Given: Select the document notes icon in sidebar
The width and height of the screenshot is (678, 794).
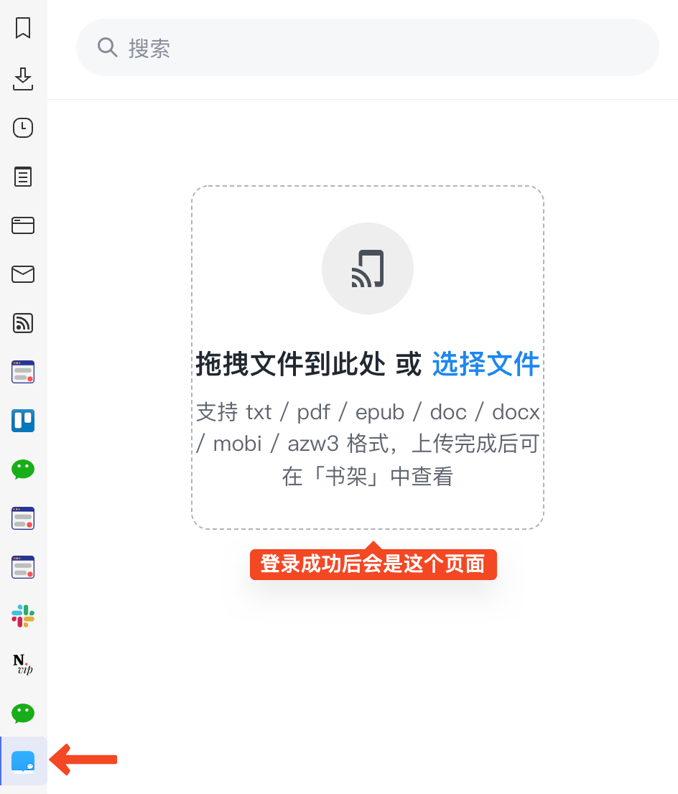Looking at the screenshot, I should pyautogui.click(x=23, y=177).
